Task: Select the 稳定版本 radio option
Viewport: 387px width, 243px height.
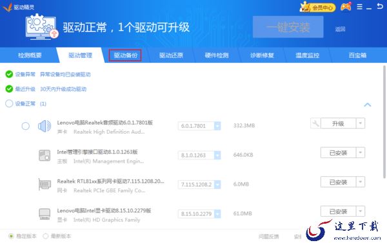Action: click(11, 236)
